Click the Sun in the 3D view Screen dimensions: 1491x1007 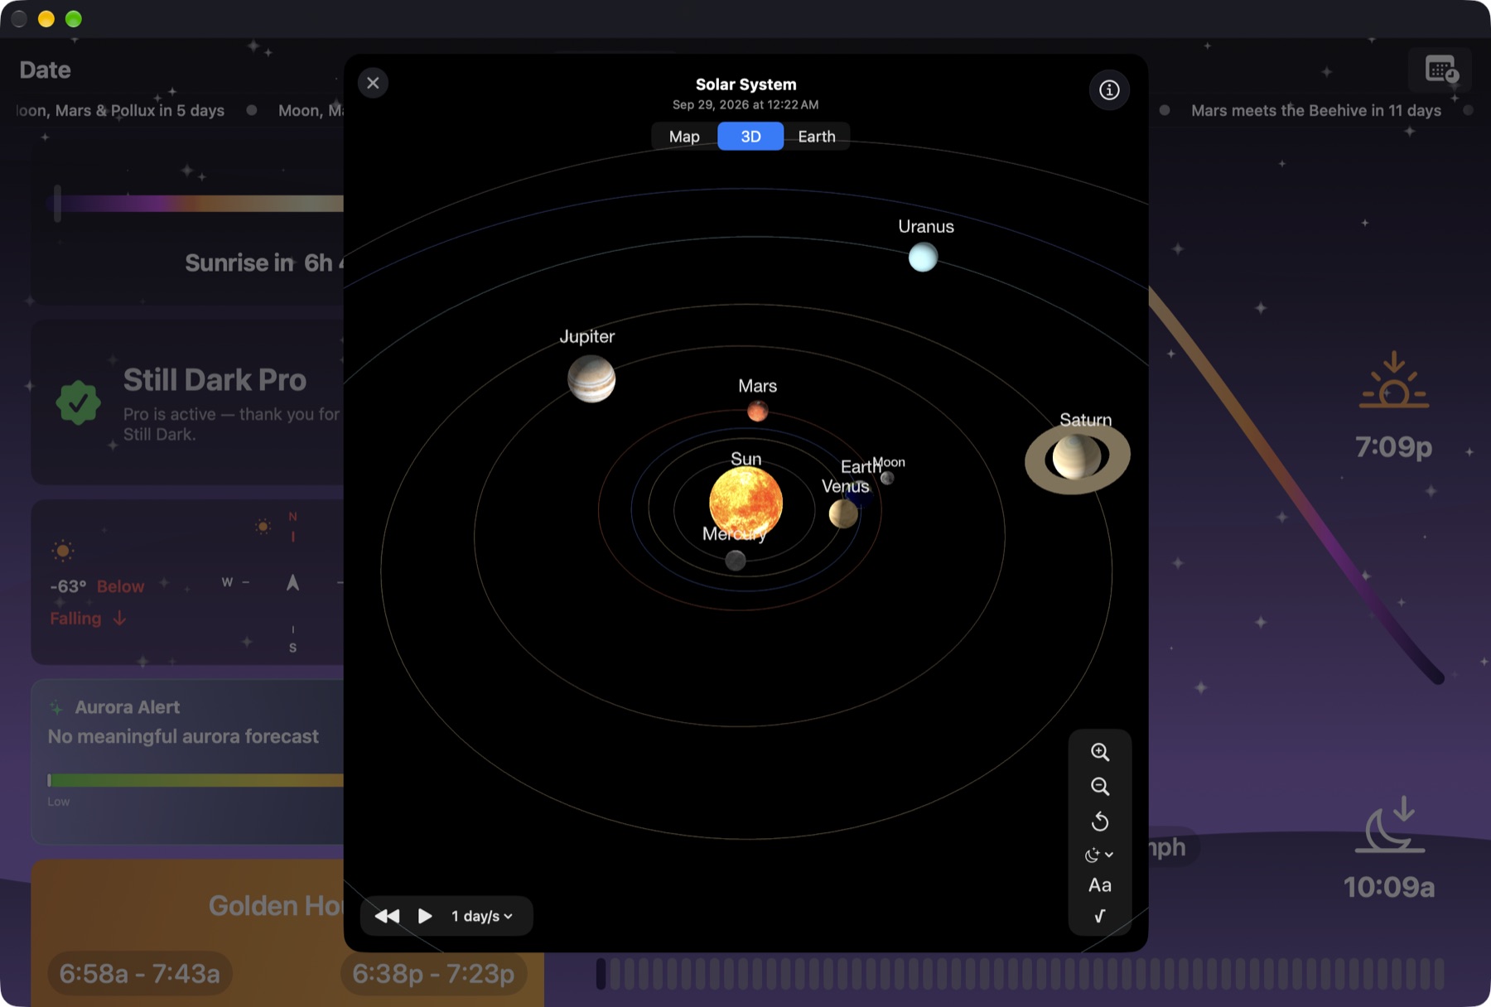pyautogui.click(x=745, y=503)
